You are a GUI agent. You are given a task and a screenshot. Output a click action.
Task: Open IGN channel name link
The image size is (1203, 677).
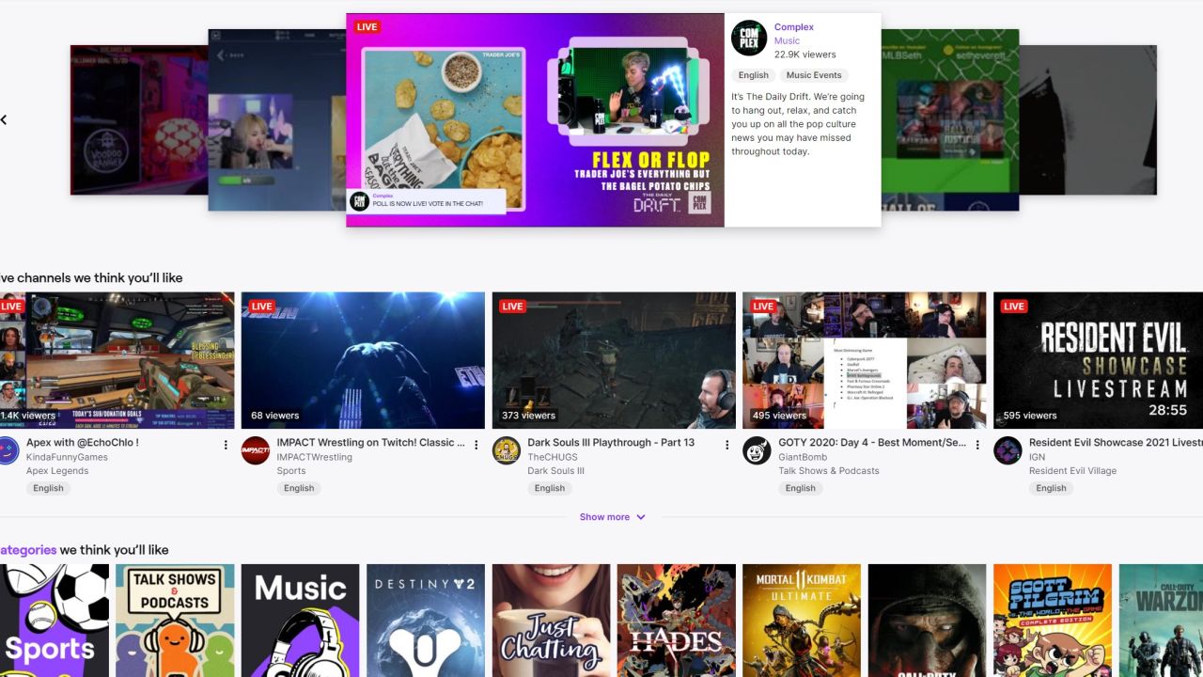[1038, 458]
